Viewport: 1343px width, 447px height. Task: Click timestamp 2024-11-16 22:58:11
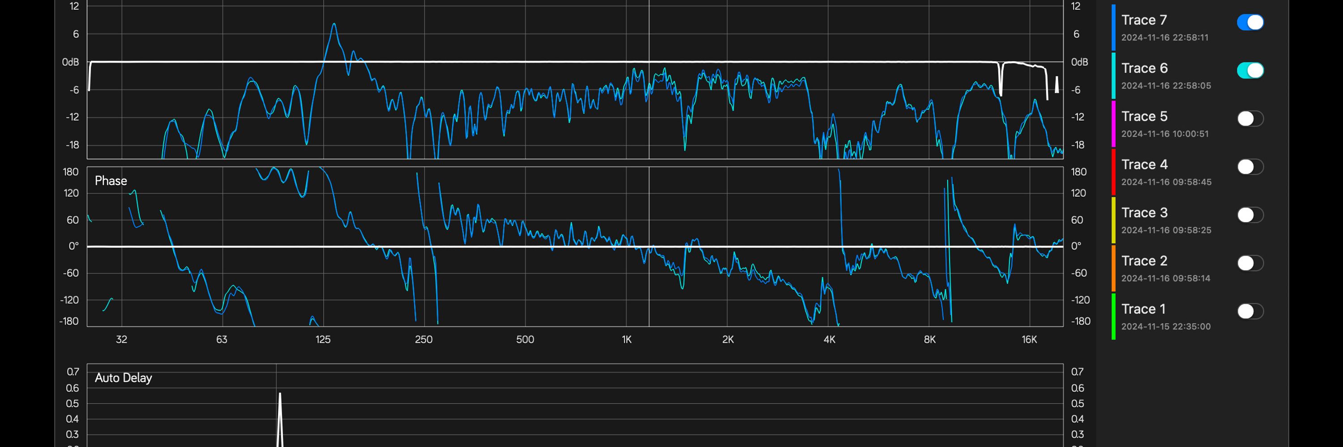pyautogui.click(x=1165, y=38)
